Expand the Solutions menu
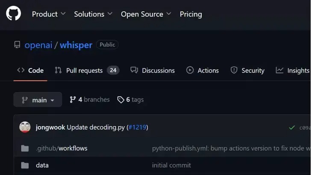 (x=93, y=14)
